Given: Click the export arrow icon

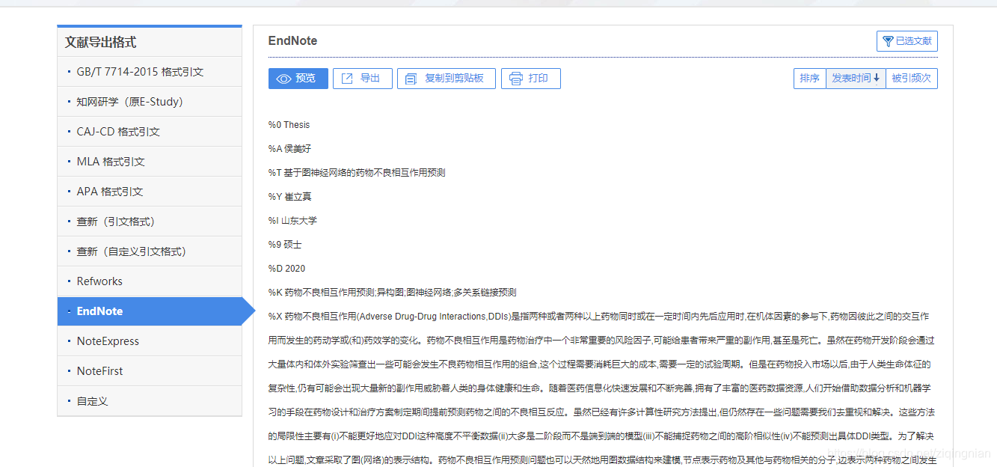Looking at the screenshot, I should (347, 79).
